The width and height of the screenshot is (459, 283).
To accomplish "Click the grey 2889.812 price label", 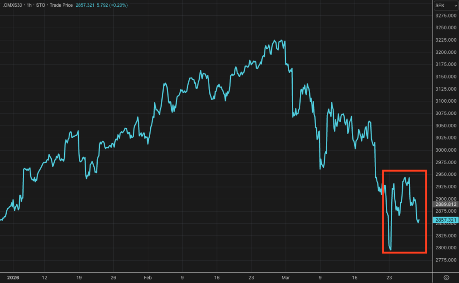I will 446,205.
